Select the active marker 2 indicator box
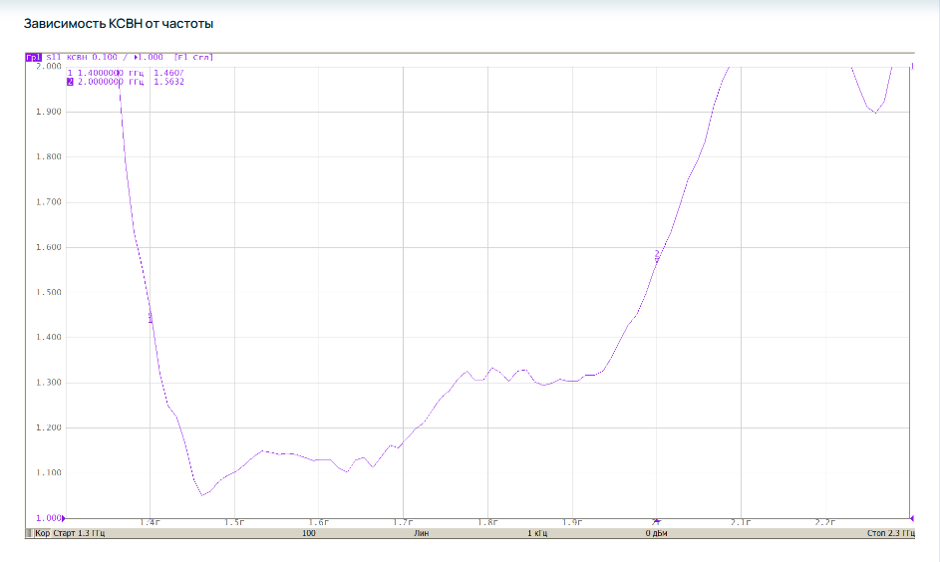The height and width of the screenshot is (562, 940). click(x=70, y=82)
